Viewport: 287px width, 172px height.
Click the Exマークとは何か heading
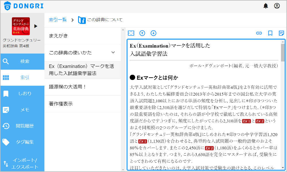(x=154, y=78)
